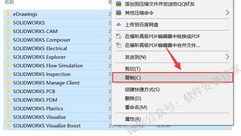Click the Foxit merge files icon
Screen dimensions: 241x136
(x=119, y=45)
